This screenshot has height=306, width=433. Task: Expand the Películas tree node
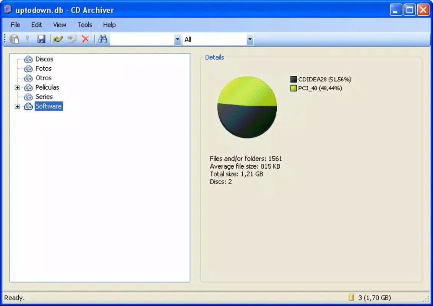click(17, 88)
